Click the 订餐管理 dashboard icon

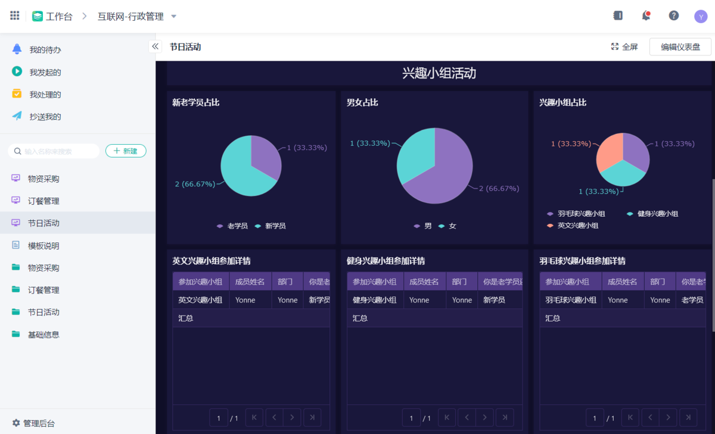coord(16,201)
